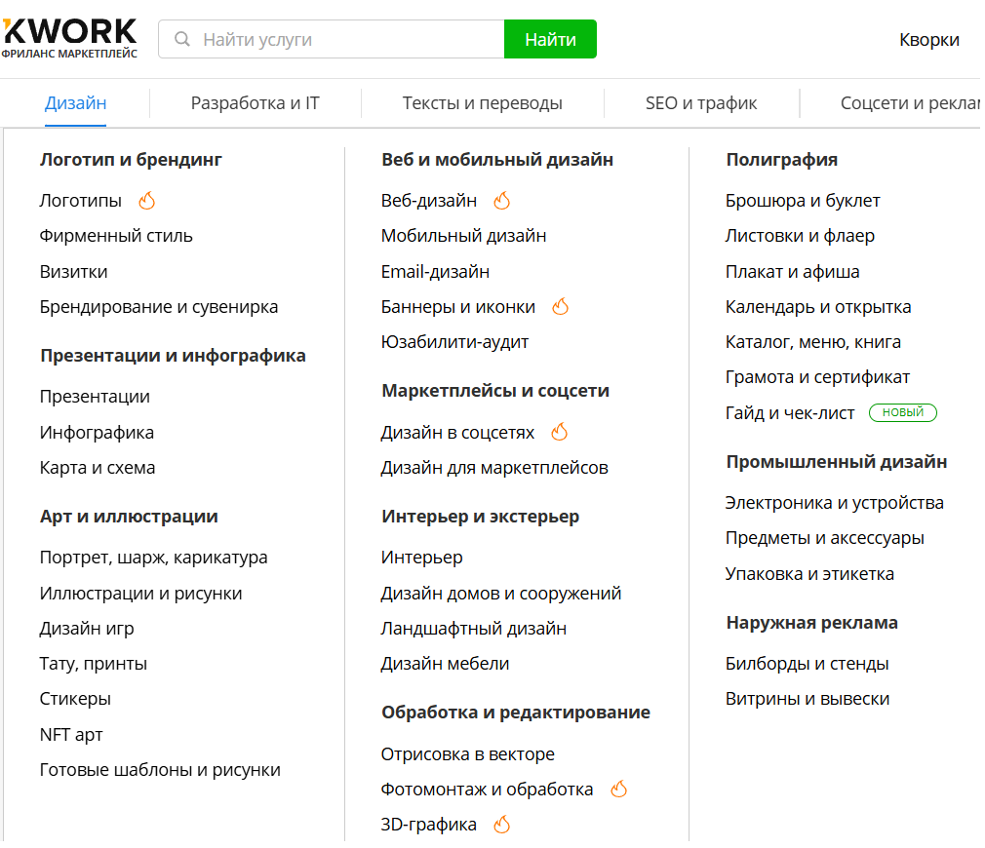
Task: Click the KWORK logo
Action: pos(68,34)
